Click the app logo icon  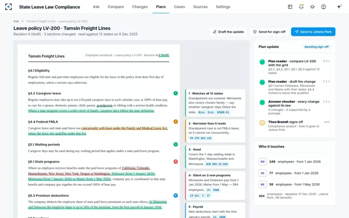pos(8,7)
